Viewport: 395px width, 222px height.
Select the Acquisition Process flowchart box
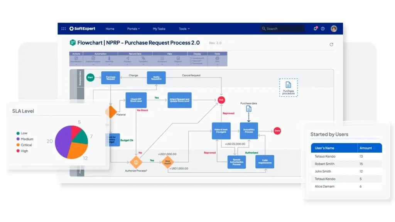[249, 131]
